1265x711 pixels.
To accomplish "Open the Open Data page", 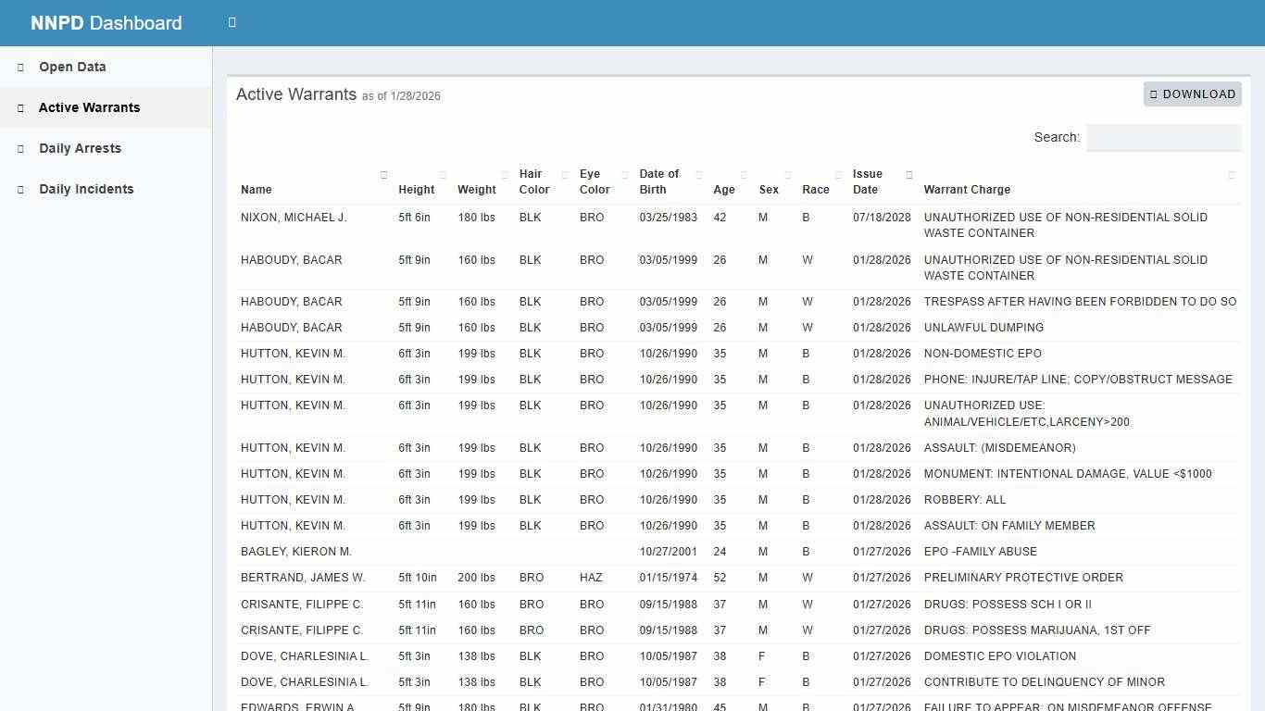I will tap(71, 67).
